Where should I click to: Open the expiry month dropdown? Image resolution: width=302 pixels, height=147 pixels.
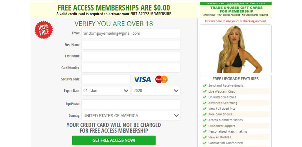(x=106, y=91)
